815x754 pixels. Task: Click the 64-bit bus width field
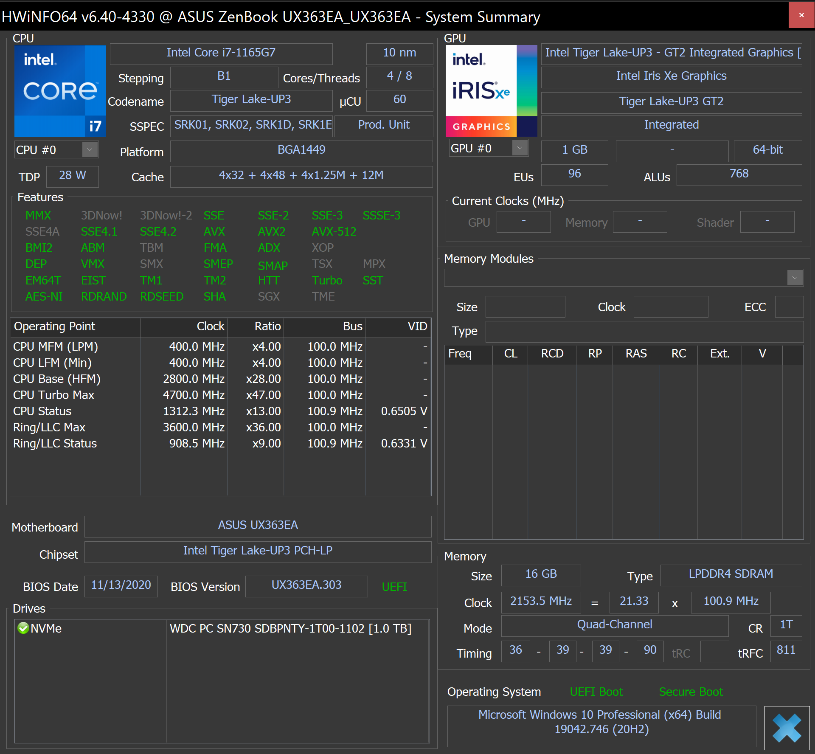coord(768,150)
